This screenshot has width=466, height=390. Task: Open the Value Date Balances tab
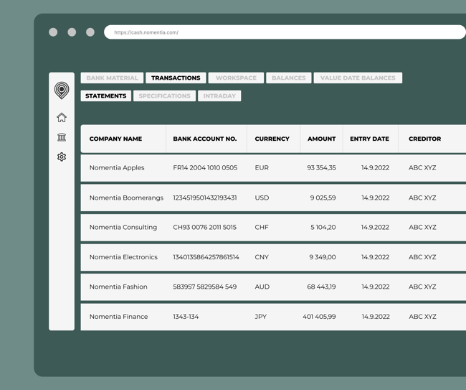358,78
